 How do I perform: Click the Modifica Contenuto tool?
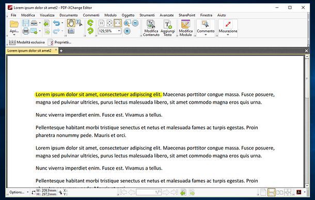(x=151, y=28)
